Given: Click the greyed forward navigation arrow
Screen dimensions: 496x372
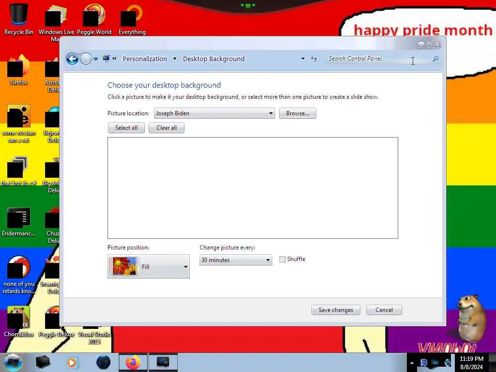Looking at the screenshot, I should pos(86,59).
